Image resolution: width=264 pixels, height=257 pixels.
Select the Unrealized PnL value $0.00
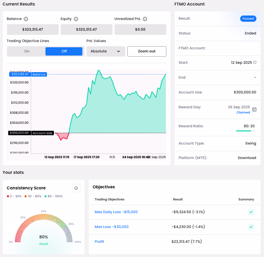tap(140, 29)
